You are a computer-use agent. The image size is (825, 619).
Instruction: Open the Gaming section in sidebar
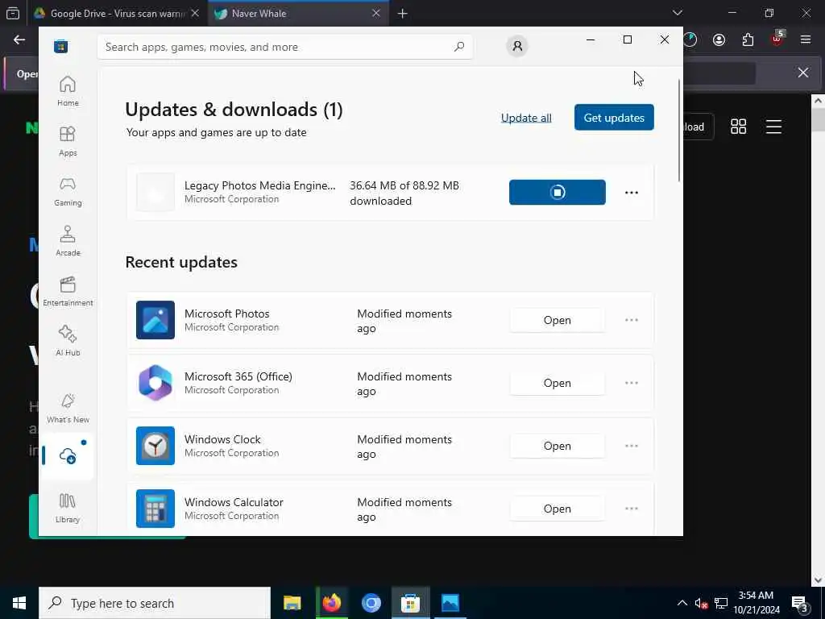68,191
